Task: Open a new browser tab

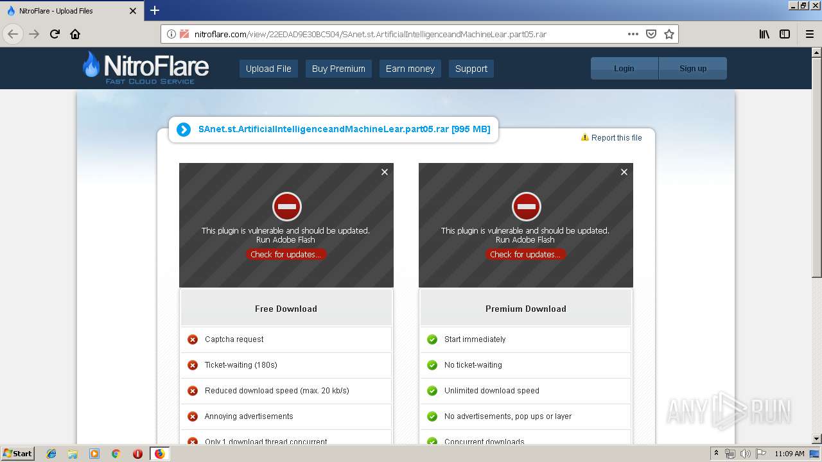Action: tap(155, 10)
